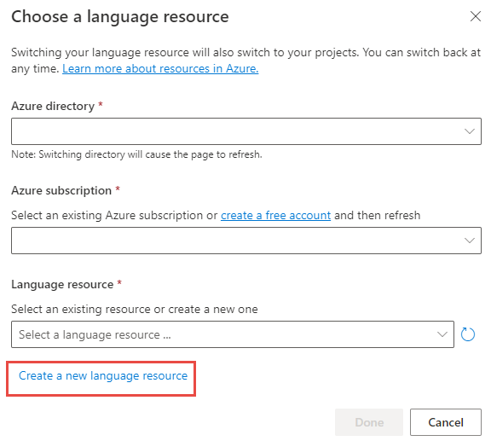The image size is (491, 441).
Task: Click the Azure subscription label
Action: pyautogui.click(x=61, y=190)
